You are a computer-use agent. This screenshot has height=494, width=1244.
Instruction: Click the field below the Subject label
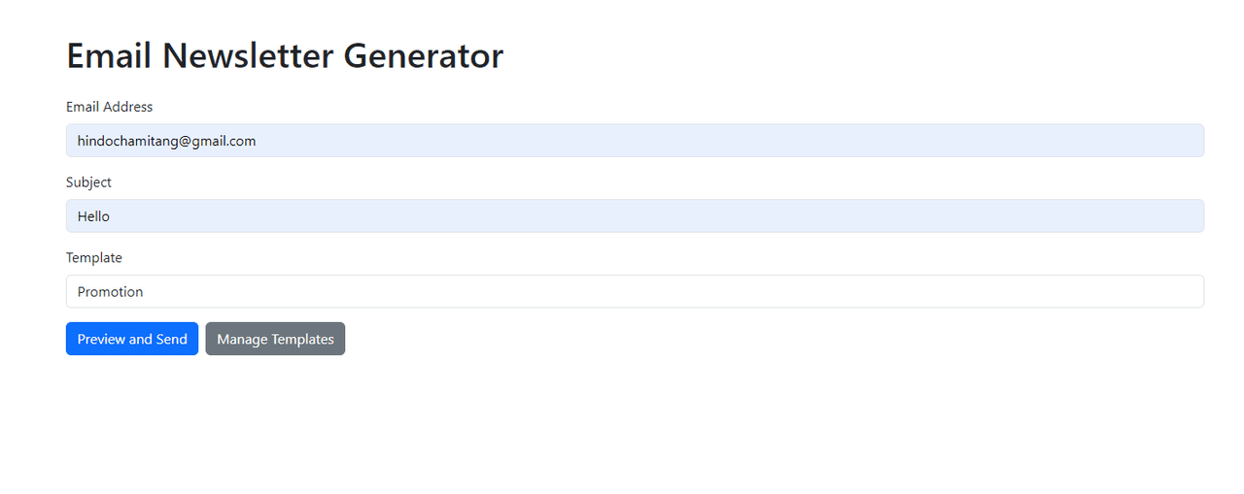tap(635, 216)
